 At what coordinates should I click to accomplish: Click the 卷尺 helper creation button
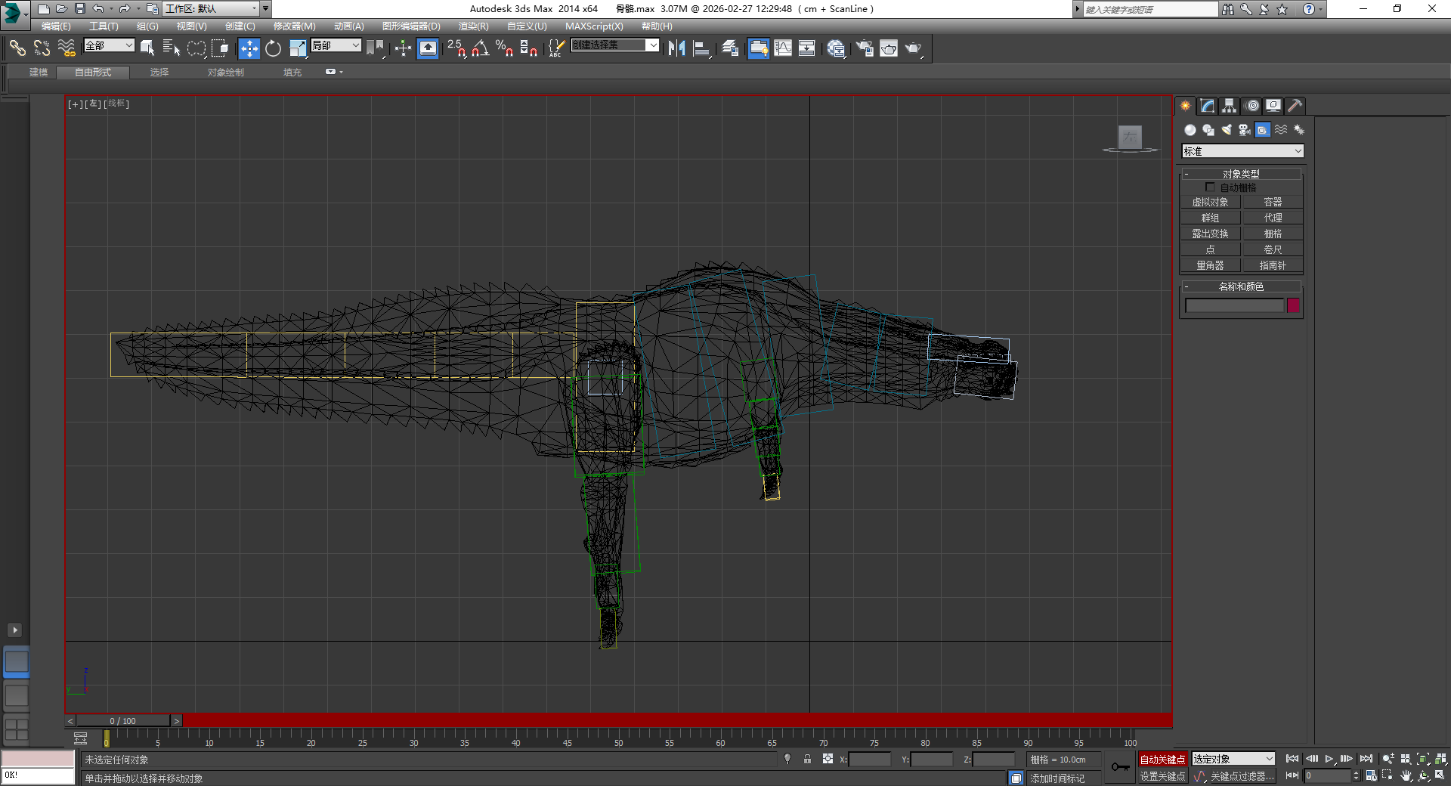click(1273, 249)
